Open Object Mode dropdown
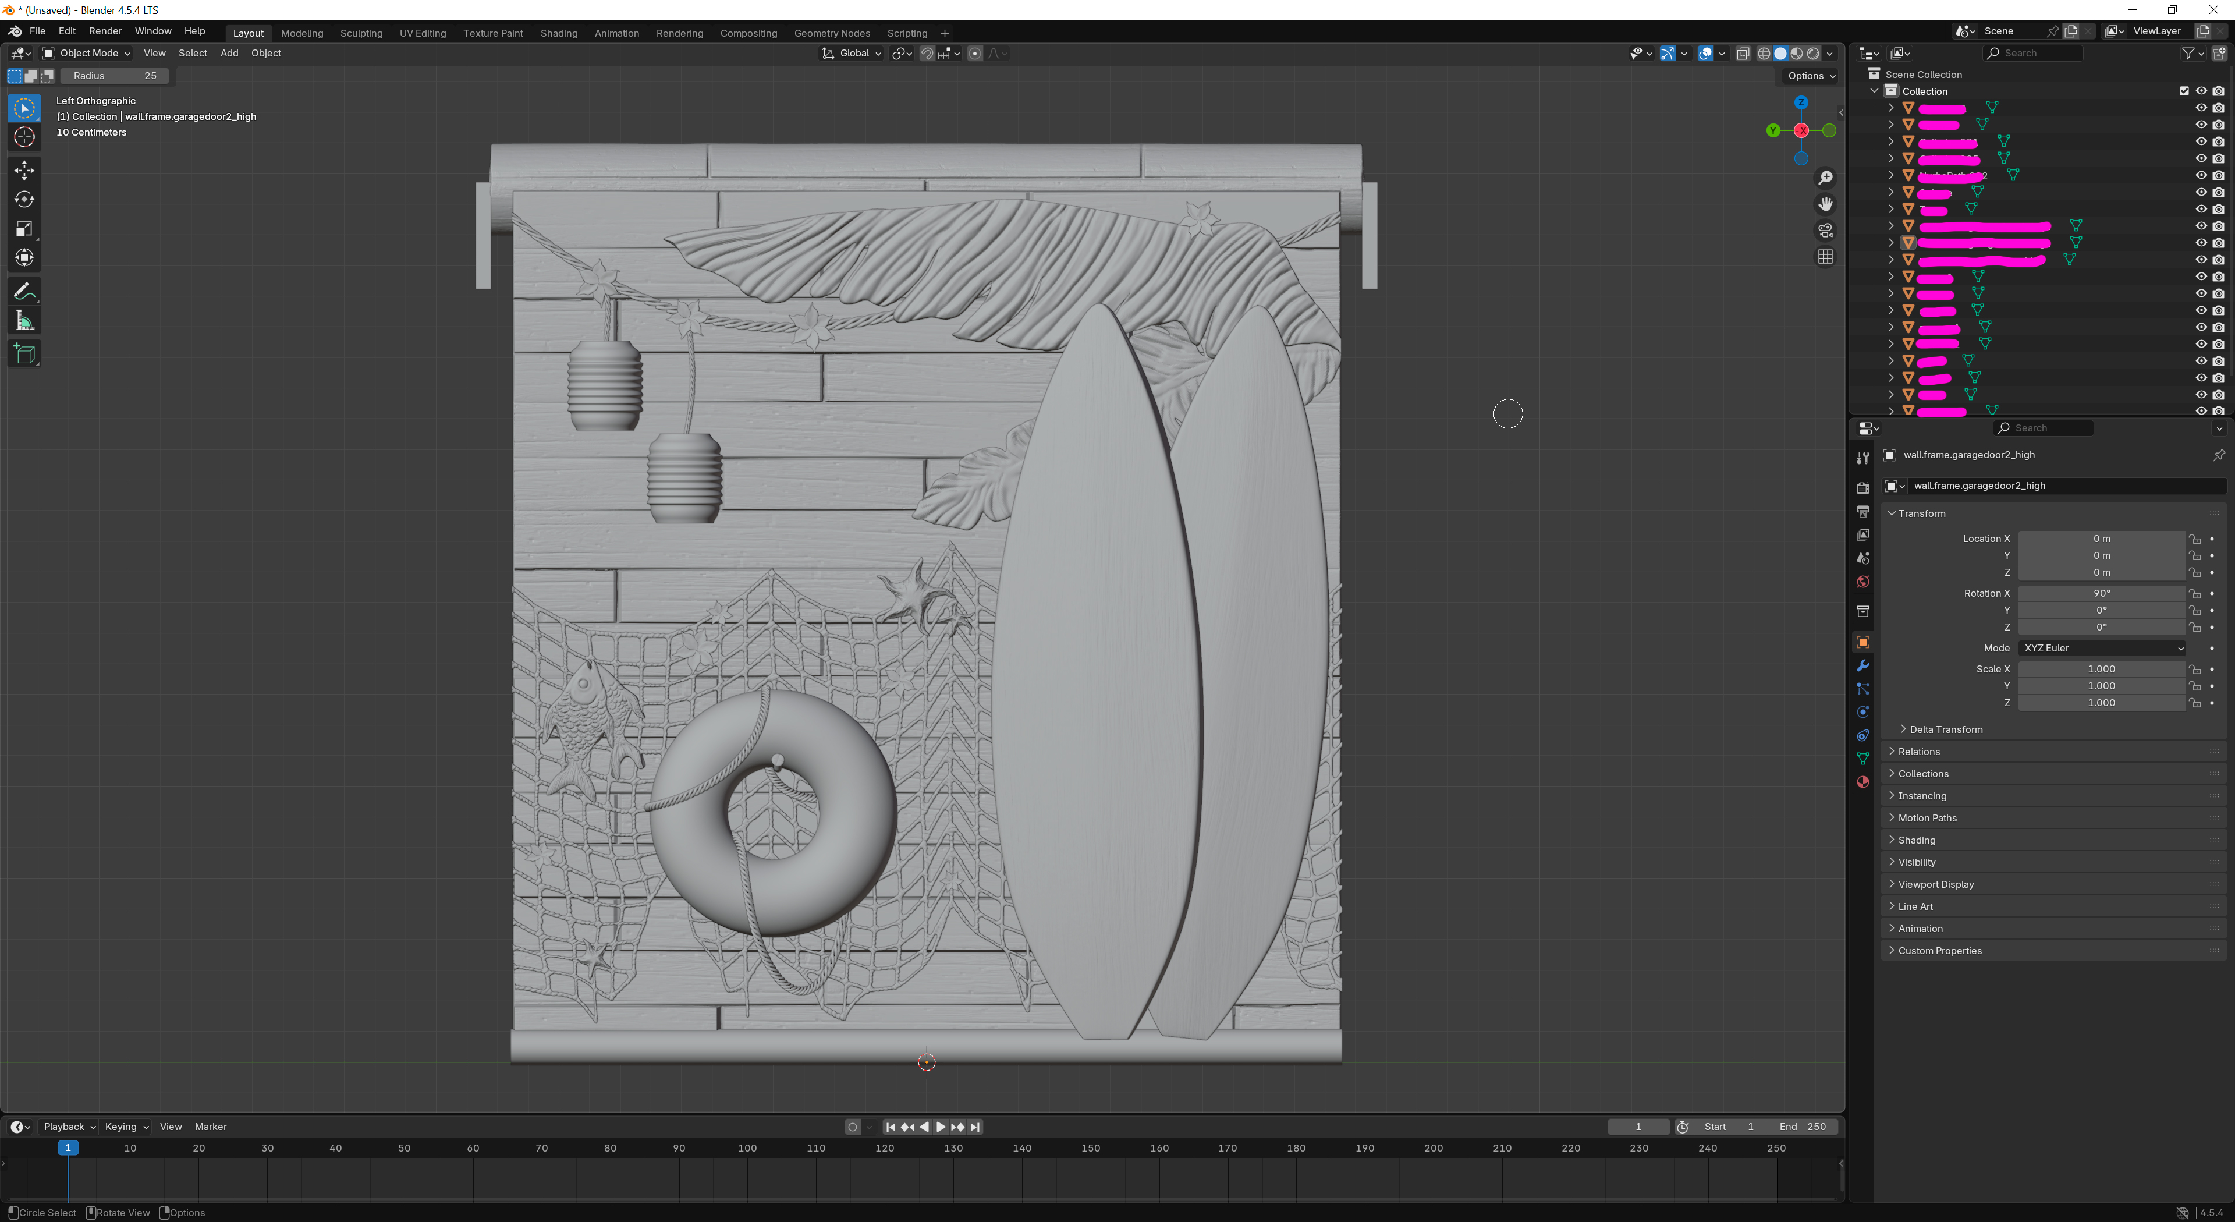 (x=87, y=53)
